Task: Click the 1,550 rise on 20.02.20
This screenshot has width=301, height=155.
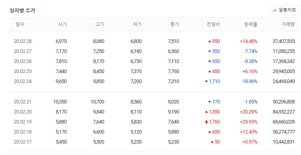Action: (213, 112)
